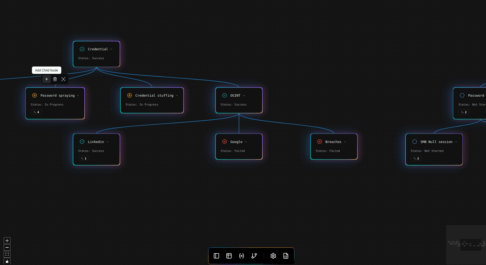Add a child node to Credential

tap(46, 79)
